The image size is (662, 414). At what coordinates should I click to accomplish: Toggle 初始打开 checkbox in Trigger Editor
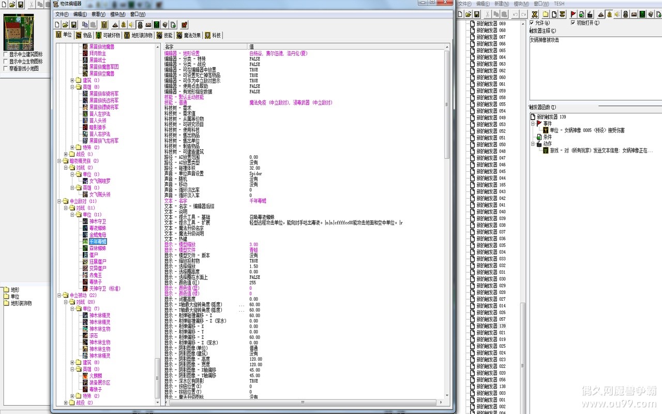click(573, 23)
